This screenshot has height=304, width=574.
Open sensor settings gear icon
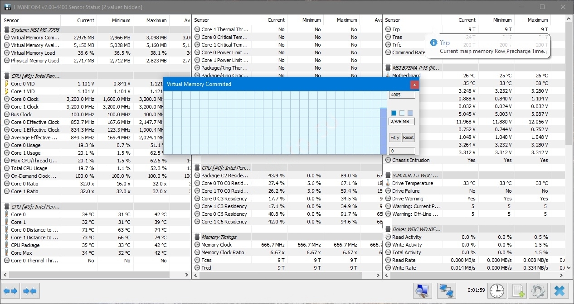[x=538, y=290]
